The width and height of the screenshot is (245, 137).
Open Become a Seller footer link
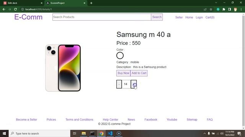coord(26,119)
